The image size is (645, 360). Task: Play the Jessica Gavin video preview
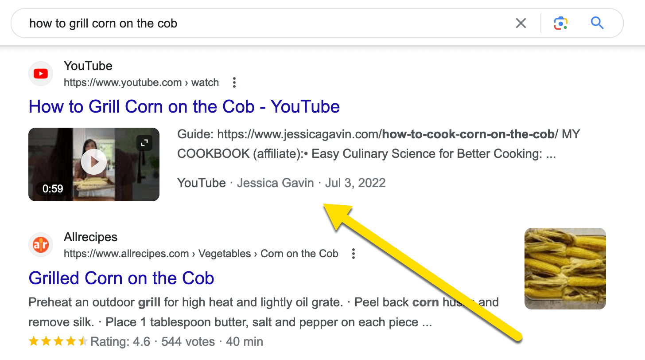(x=94, y=162)
